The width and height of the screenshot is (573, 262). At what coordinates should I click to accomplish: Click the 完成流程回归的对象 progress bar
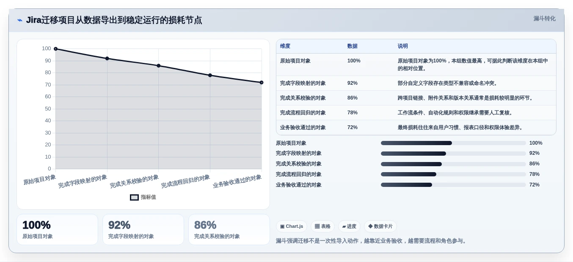click(x=453, y=174)
